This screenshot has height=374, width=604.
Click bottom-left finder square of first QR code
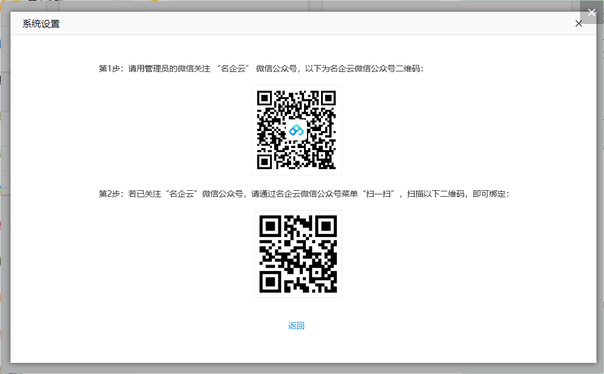click(265, 162)
